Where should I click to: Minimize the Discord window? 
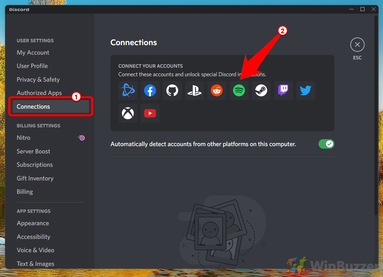click(351, 9)
